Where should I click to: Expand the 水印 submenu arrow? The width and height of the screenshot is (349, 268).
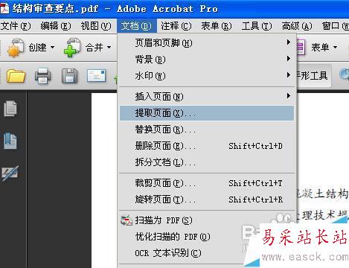tap(288, 74)
